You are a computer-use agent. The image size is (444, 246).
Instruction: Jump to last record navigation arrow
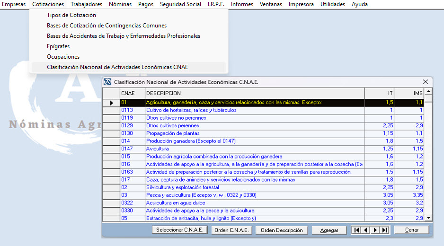coord(384,230)
